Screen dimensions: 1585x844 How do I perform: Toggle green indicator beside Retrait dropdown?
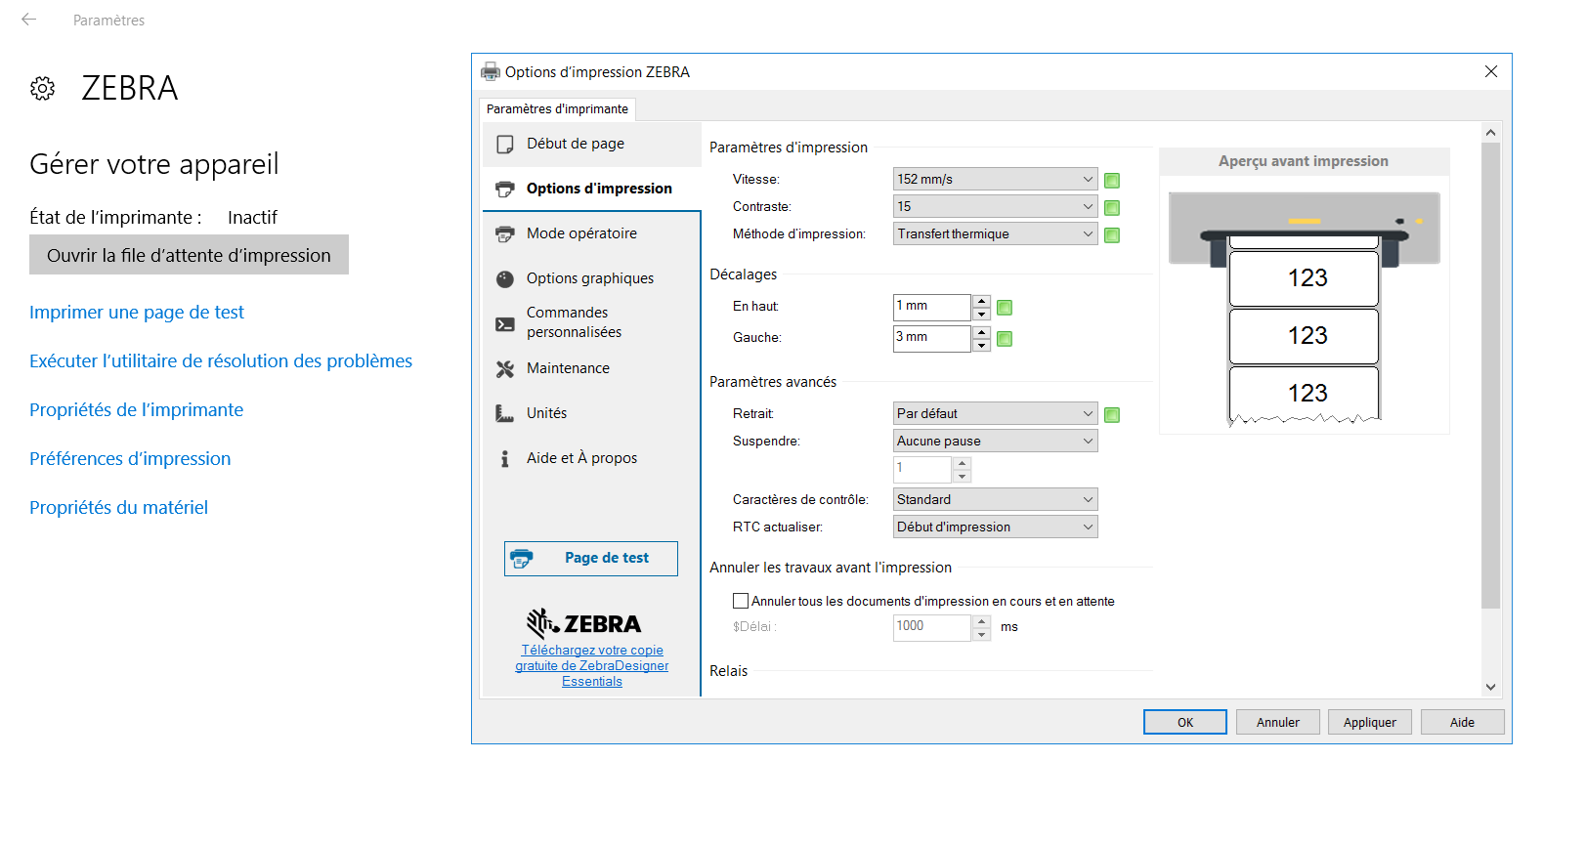1112,415
